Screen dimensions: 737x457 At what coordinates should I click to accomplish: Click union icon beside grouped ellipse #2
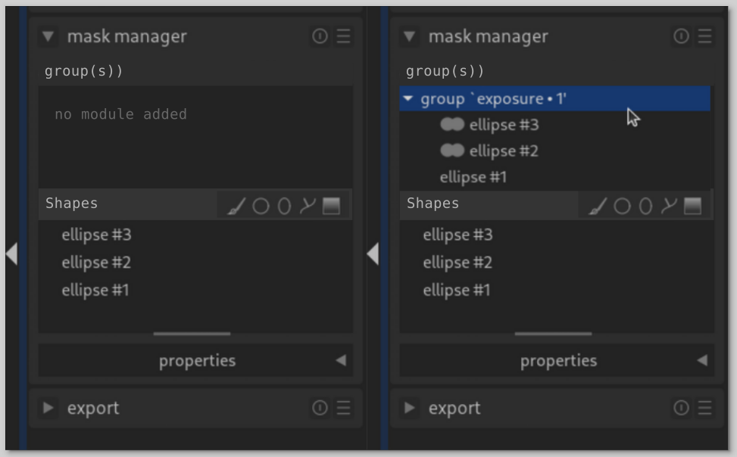pos(452,151)
